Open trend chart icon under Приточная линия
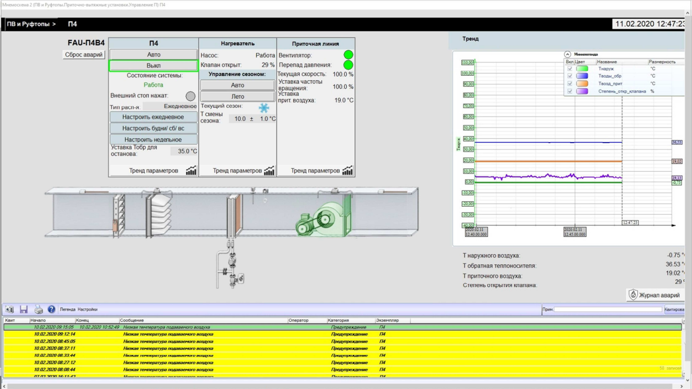The height and width of the screenshot is (389, 692). 347,170
